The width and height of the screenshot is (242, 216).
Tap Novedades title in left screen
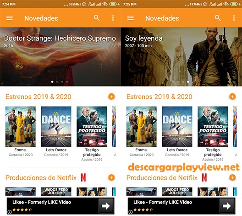pos(41,18)
